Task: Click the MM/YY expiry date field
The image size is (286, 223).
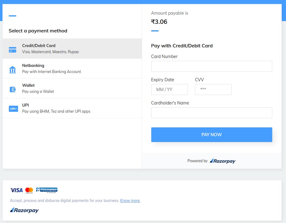Action: pyautogui.click(x=170, y=90)
